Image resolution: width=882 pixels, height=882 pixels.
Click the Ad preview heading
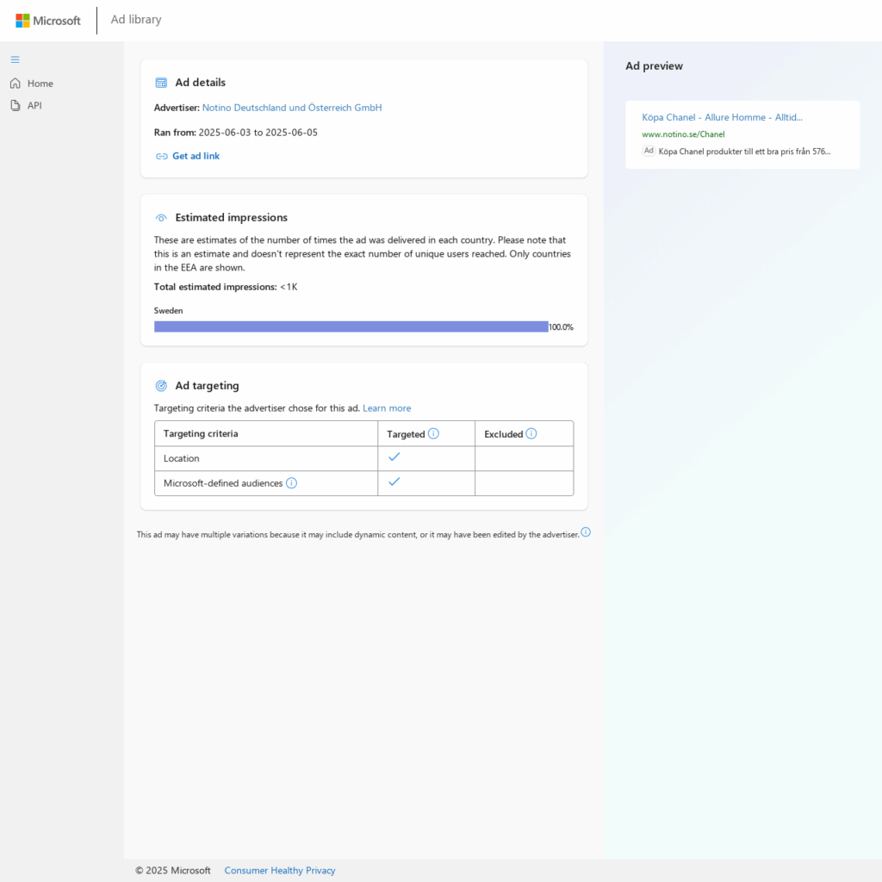655,65
